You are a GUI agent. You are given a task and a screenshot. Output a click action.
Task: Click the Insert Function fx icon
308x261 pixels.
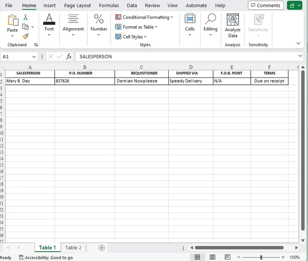69,57
